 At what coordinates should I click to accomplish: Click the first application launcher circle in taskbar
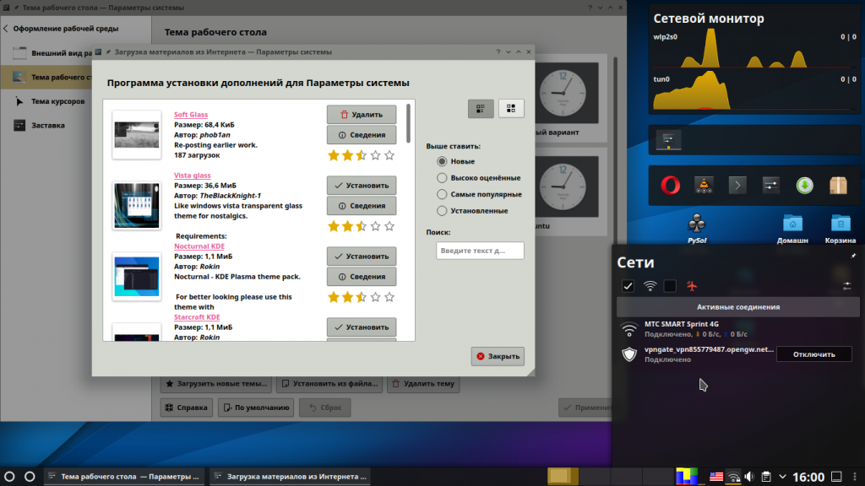[9, 477]
